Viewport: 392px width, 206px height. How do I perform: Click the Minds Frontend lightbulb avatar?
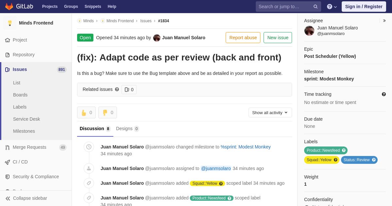[x=10, y=23]
